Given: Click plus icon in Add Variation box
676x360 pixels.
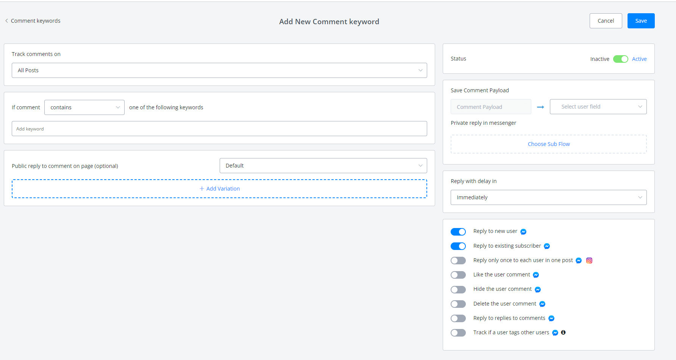Looking at the screenshot, I should (202, 189).
